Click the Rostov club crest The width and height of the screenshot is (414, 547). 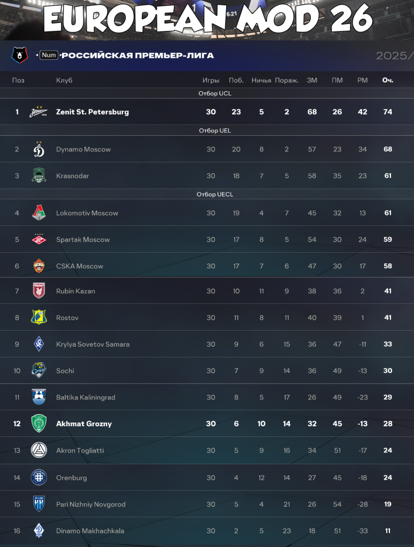(38, 317)
